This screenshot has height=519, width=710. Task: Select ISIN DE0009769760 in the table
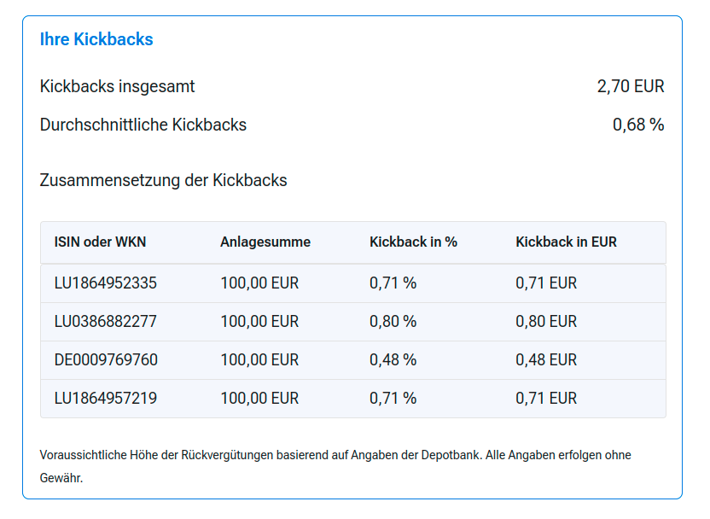click(x=106, y=359)
